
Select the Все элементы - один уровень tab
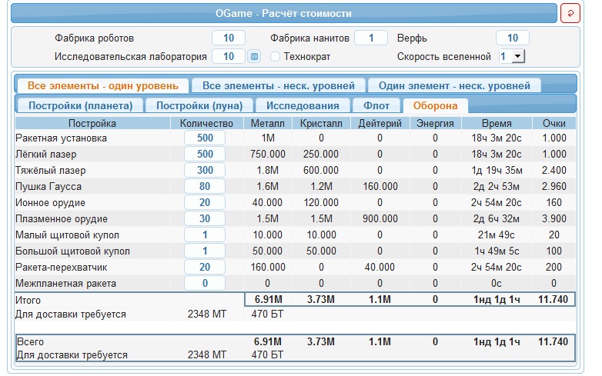pos(103,85)
